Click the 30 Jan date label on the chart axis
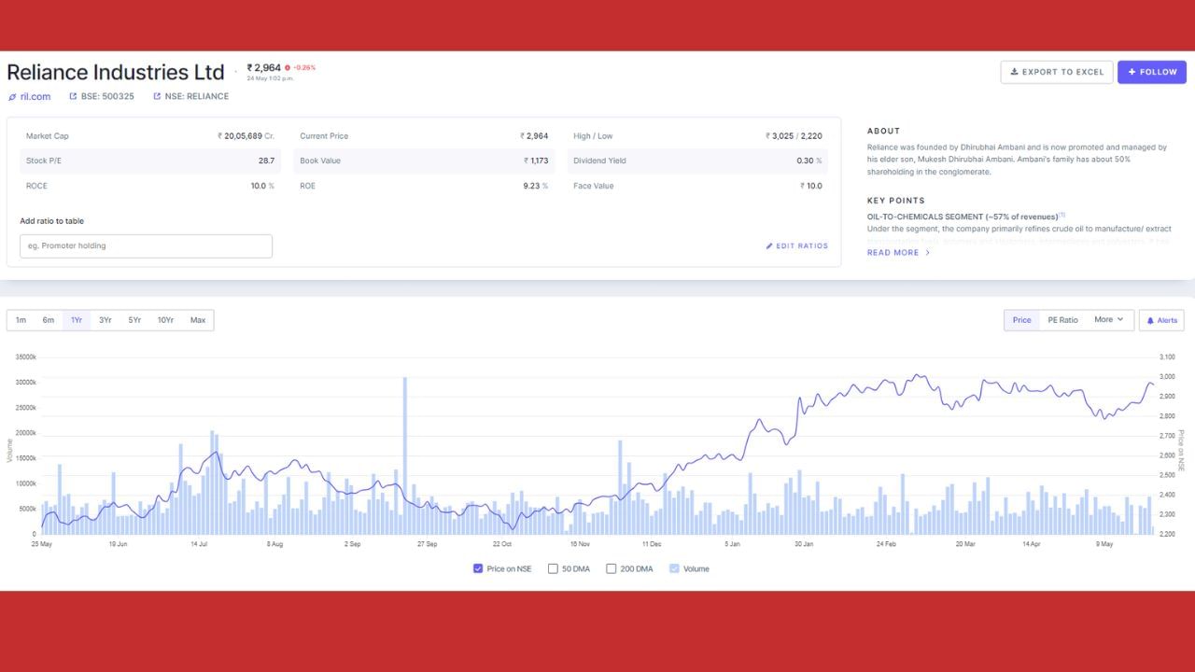 pyautogui.click(x=804, y=543)
